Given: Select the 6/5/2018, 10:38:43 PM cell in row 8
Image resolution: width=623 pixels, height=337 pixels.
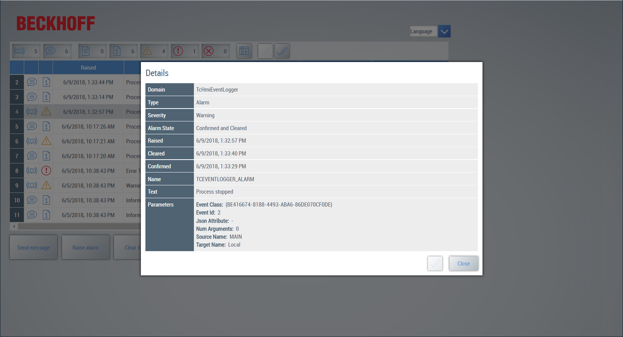Looking at the screenshot, I should (88, 171).
